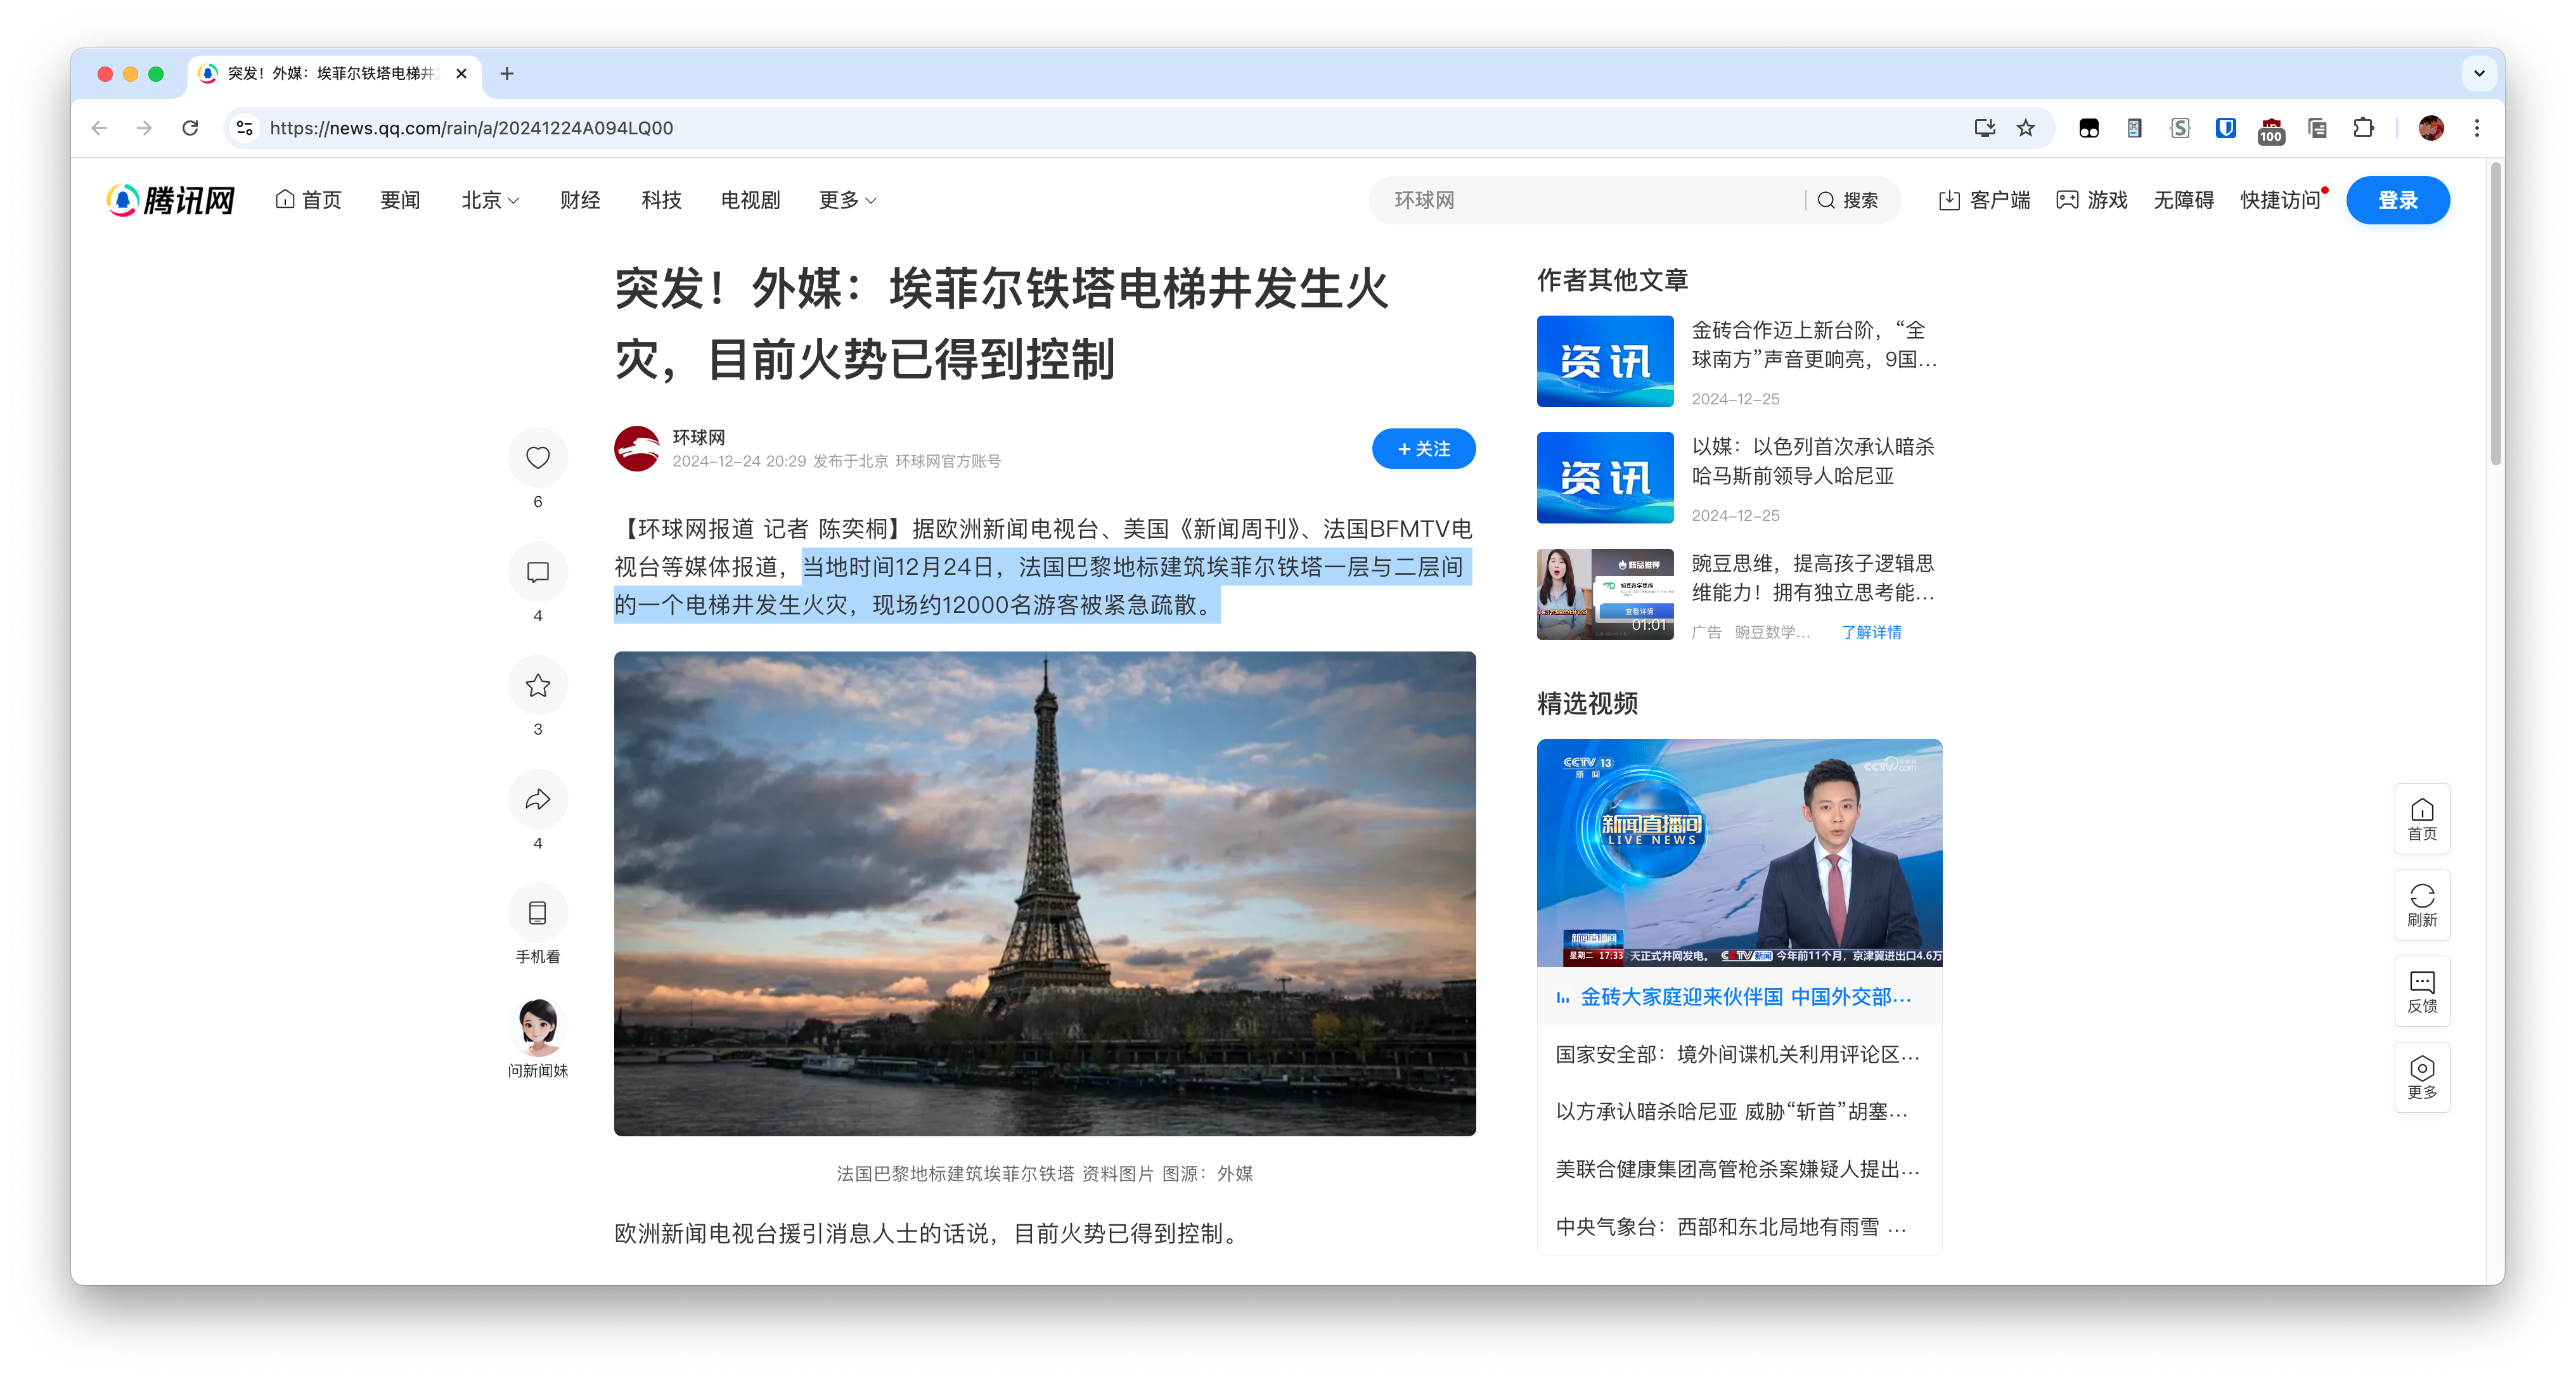
Task: Click the Eiffel Tower article thumbnail
Action: click(1045, 892)
